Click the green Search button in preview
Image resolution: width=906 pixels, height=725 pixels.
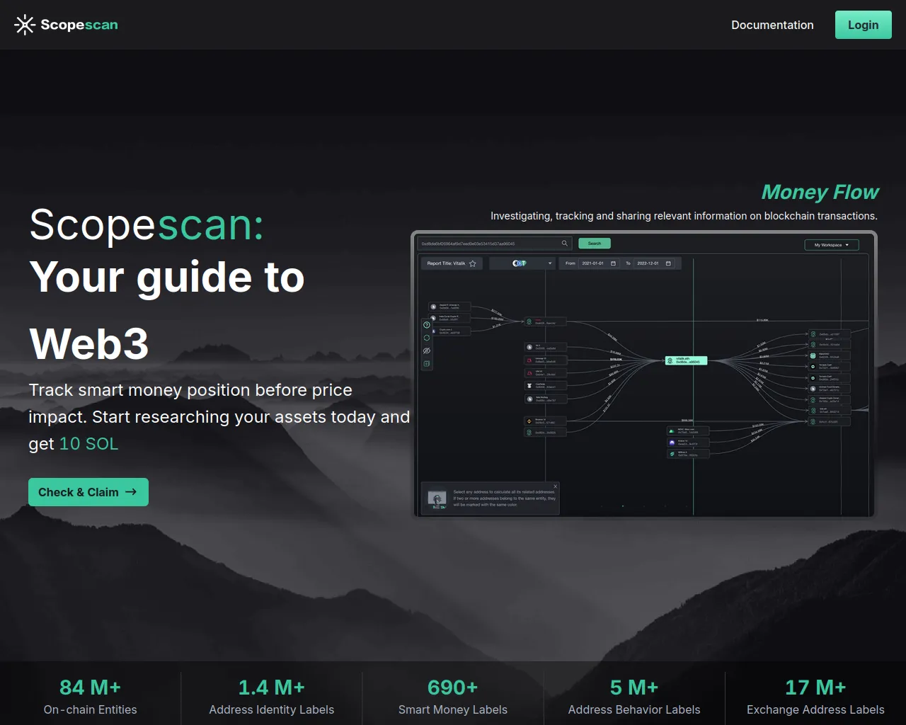[595, 244]
